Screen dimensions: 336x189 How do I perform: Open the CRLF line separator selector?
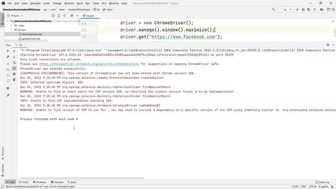(x=303, y=186)
